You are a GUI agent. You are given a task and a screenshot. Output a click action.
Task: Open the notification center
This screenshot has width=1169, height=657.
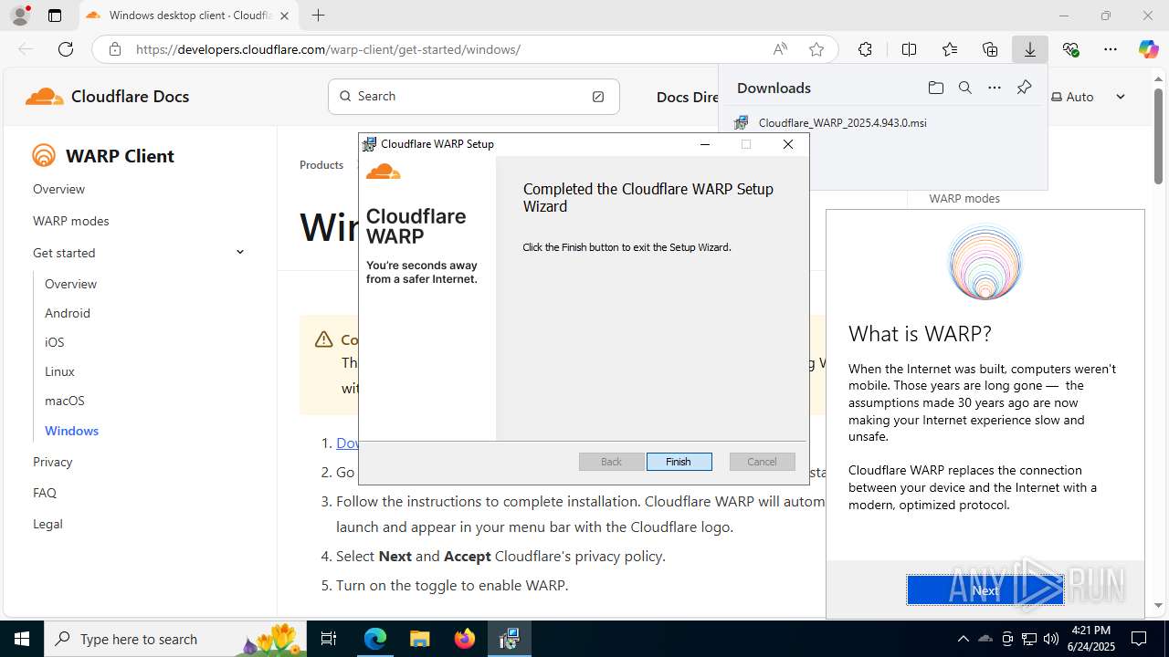click(x=1139, y=639)
